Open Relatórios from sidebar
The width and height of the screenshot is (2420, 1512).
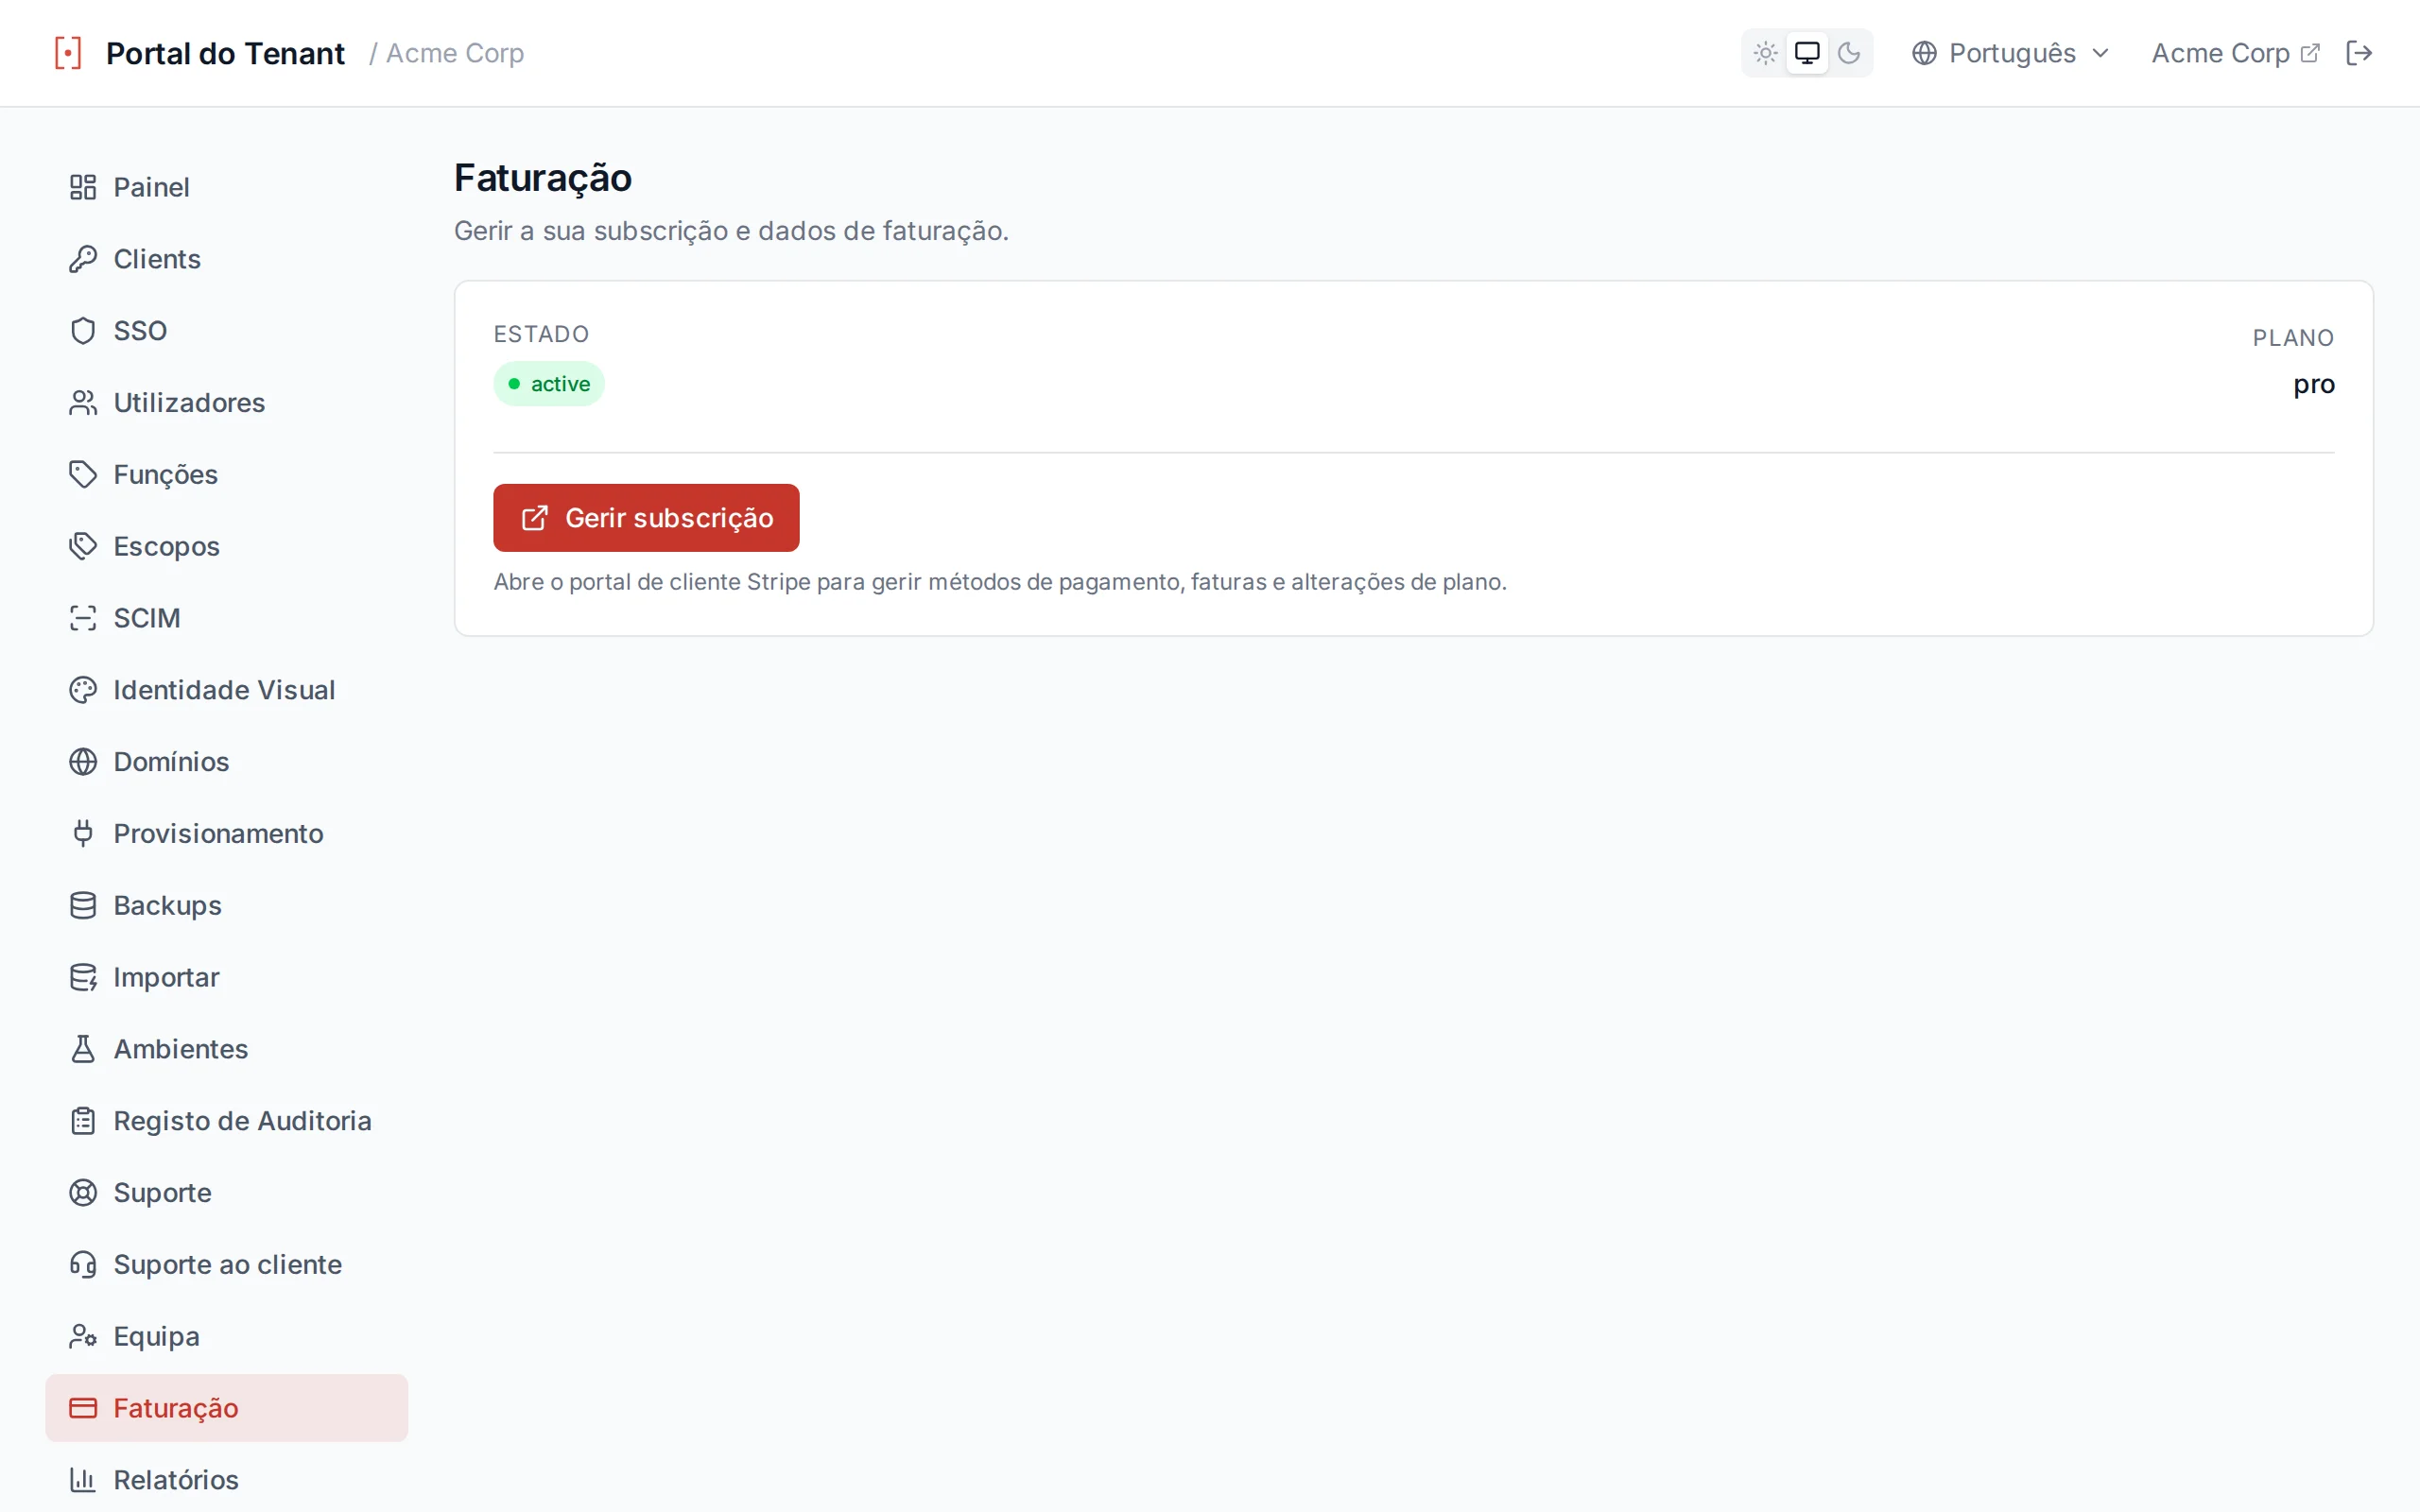[227, 1480]
